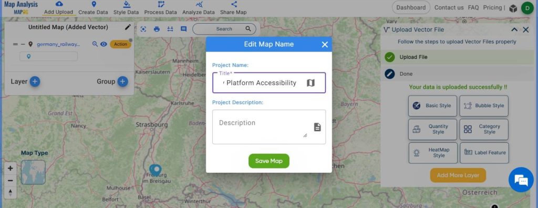This screenshot has height=208, width=538.
Task: Collapse the germany_railway layer with minus icon
Action: 23,44
